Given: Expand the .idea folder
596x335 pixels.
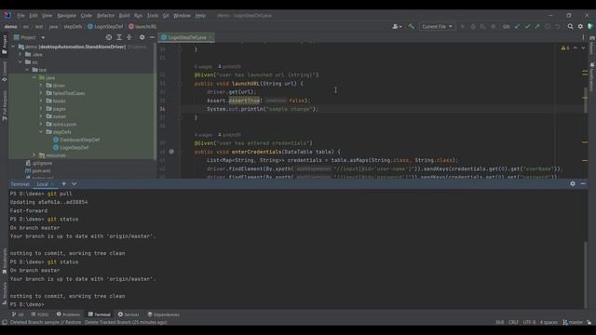Looking at the screenshot, I should pyautogui.click(x=20, y=54).
